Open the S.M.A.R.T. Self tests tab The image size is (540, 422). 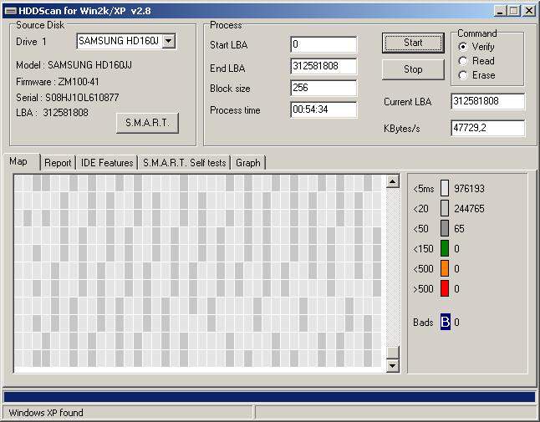point(184,163)
